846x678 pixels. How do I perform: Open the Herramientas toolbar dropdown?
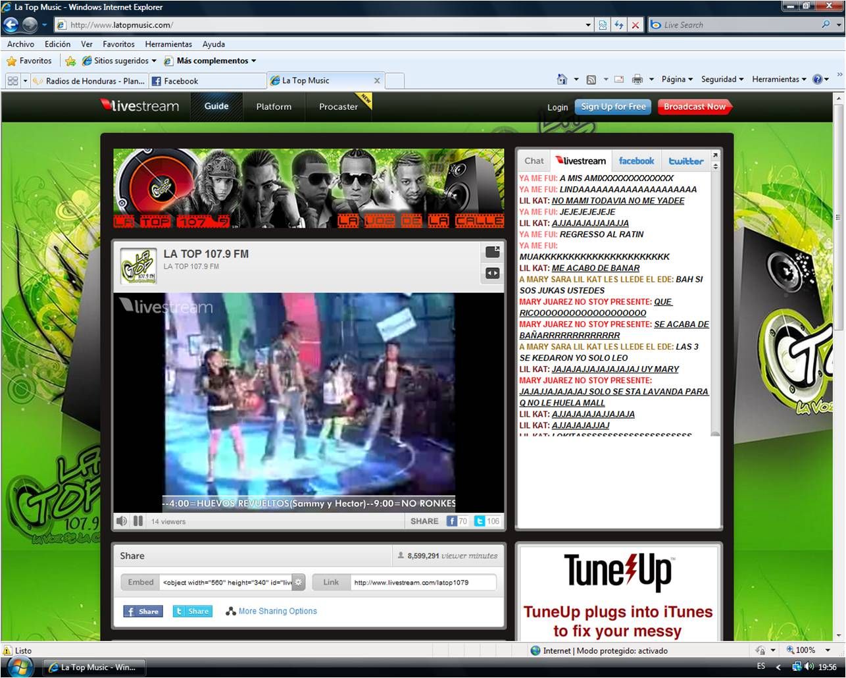[x=779, y=79]
